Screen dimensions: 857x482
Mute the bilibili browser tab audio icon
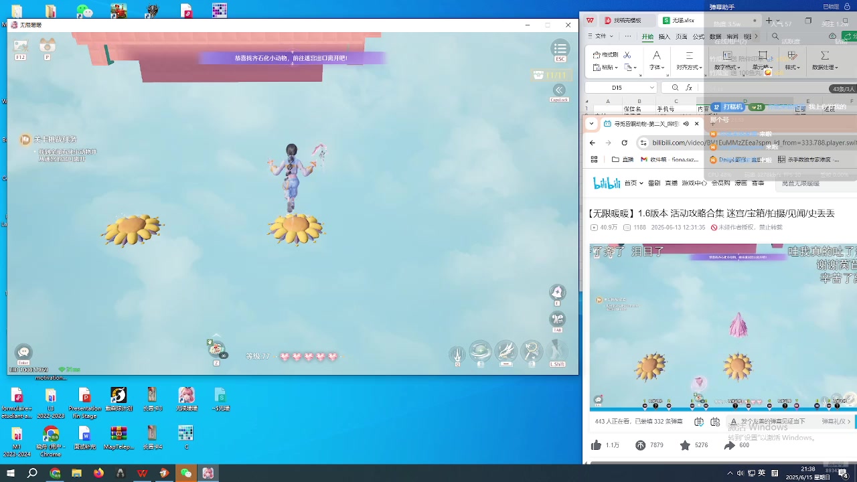tap(686, 124)
